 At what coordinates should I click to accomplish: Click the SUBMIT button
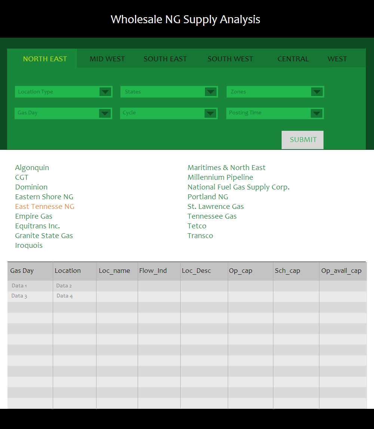(303, 140)
